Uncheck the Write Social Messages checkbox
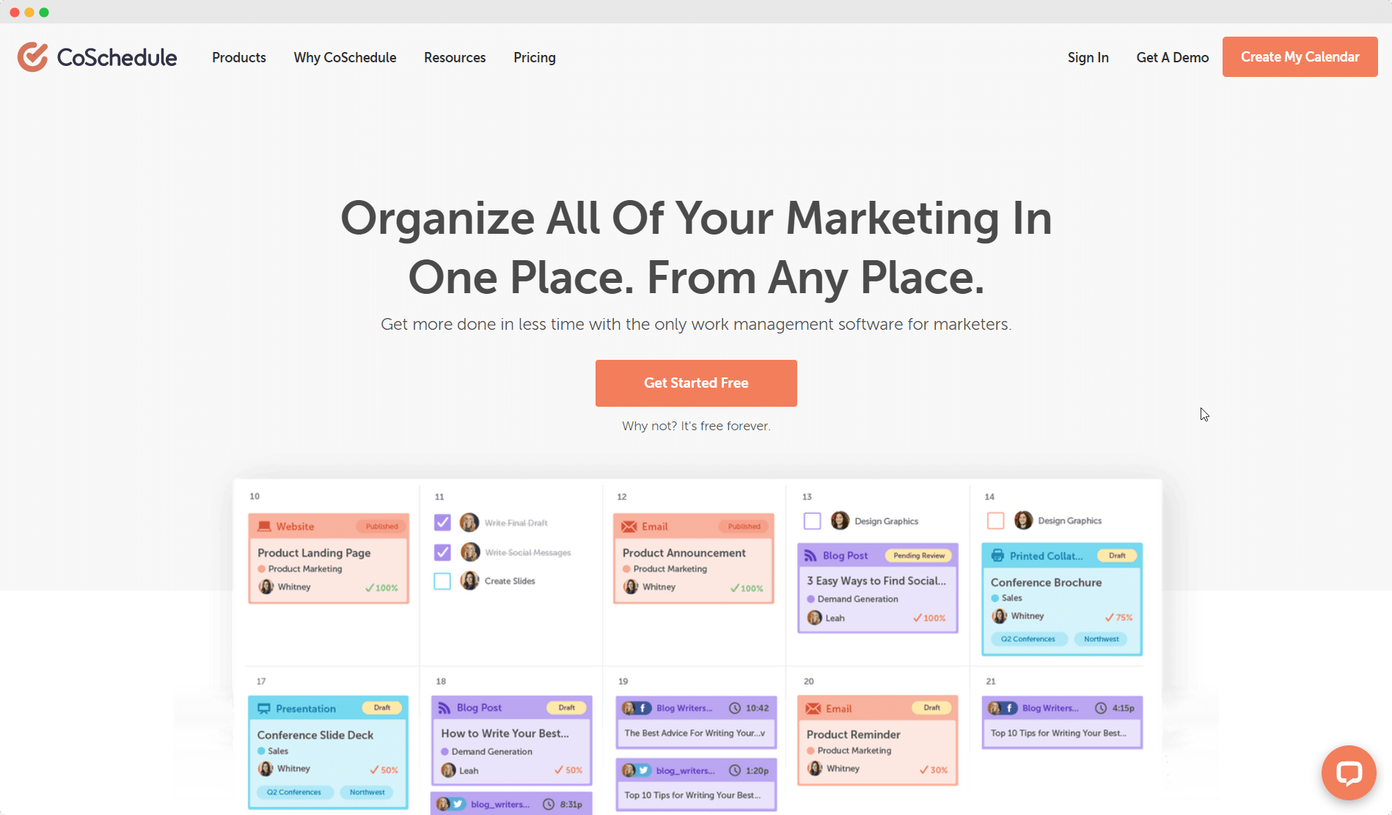This screenshot has height=815, width=1392. click(x=442, y=552)
